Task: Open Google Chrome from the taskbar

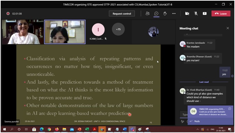Action: point(49,129)
